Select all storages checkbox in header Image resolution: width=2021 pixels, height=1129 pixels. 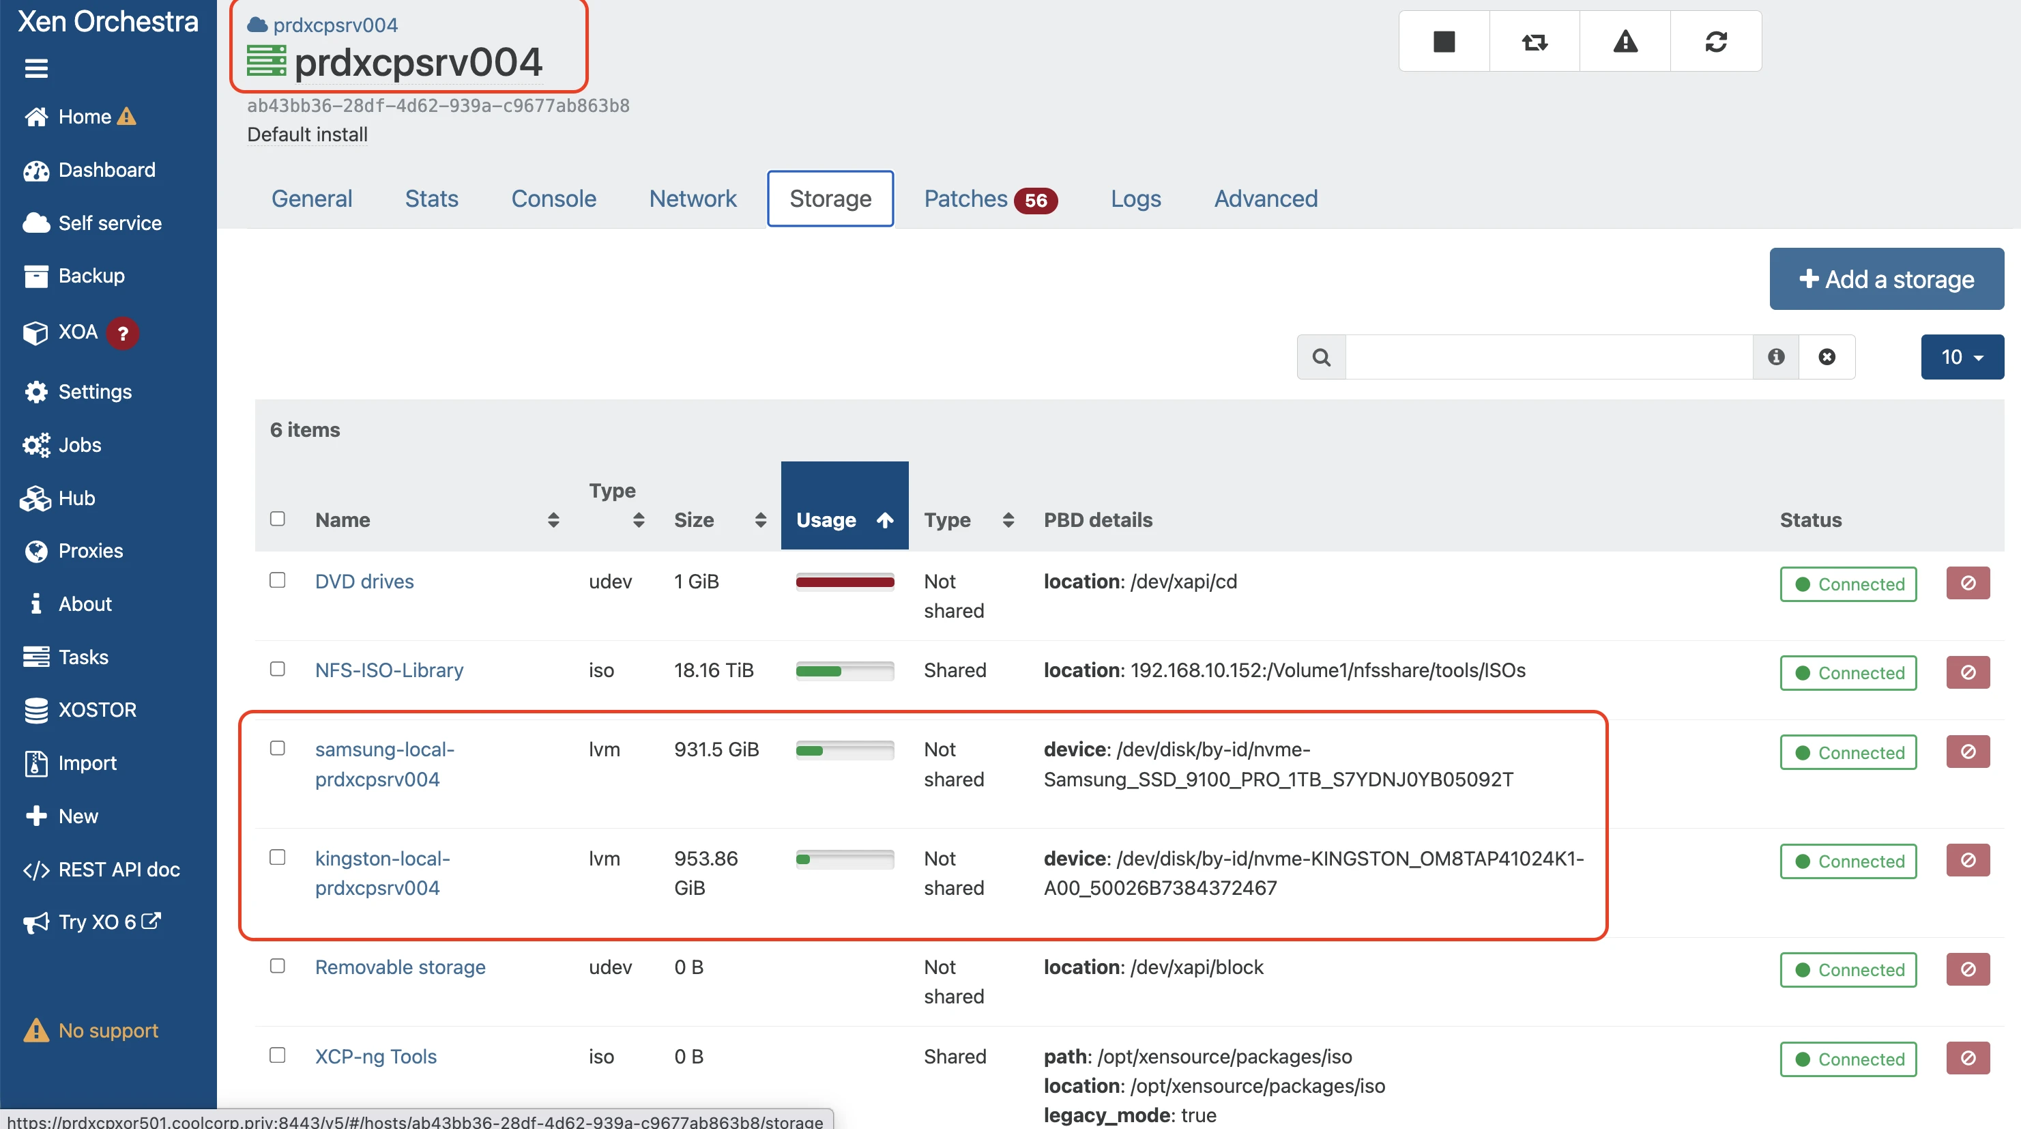tap(277, 518)
